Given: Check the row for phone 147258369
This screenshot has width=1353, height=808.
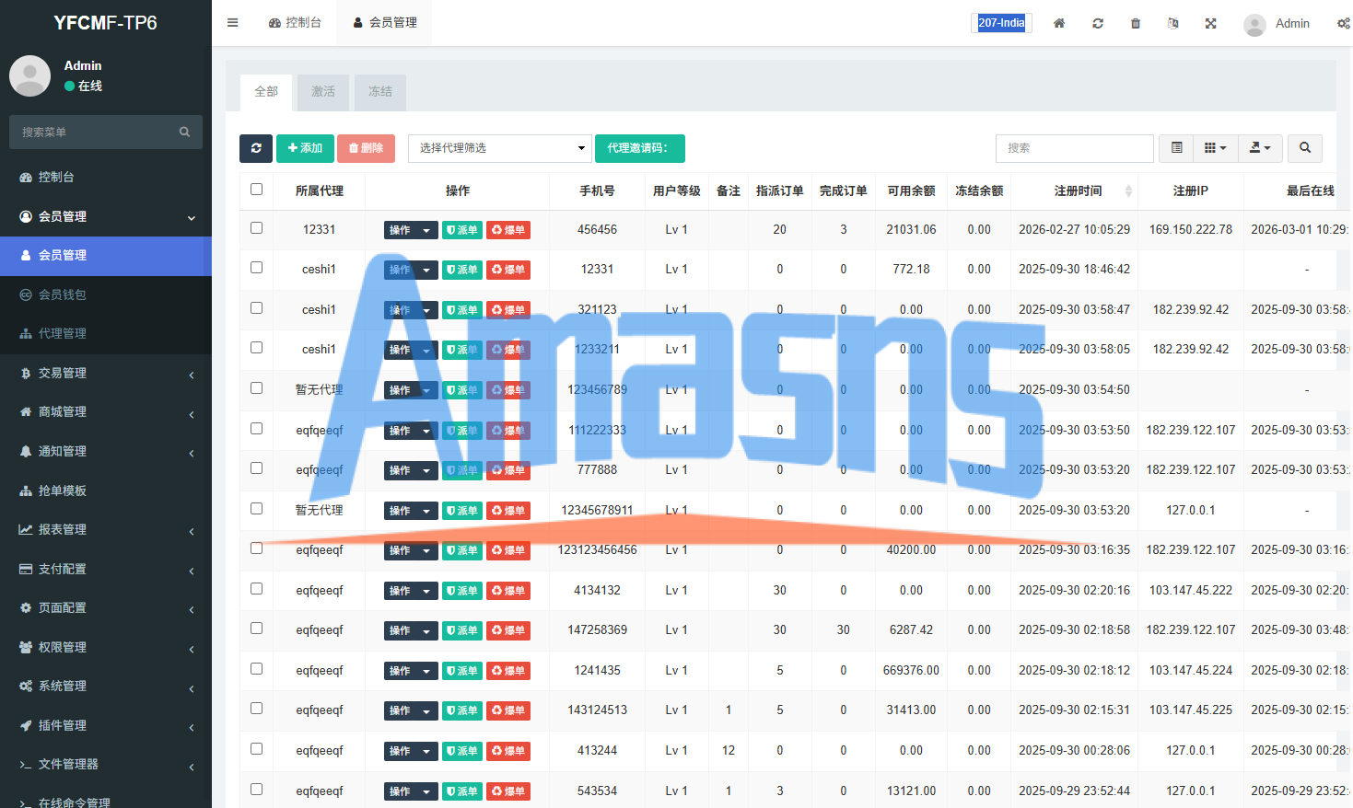Looking at the screenshot, I should 257,629.
